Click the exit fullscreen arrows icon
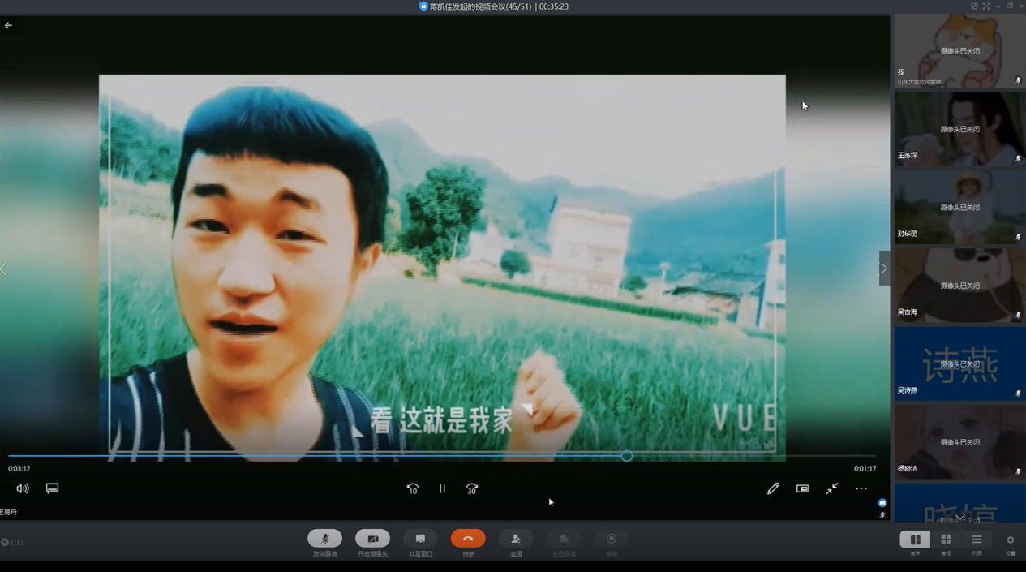 832,488
